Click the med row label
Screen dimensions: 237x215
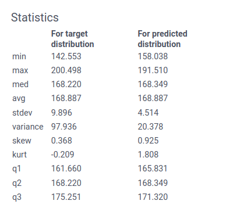20,84
